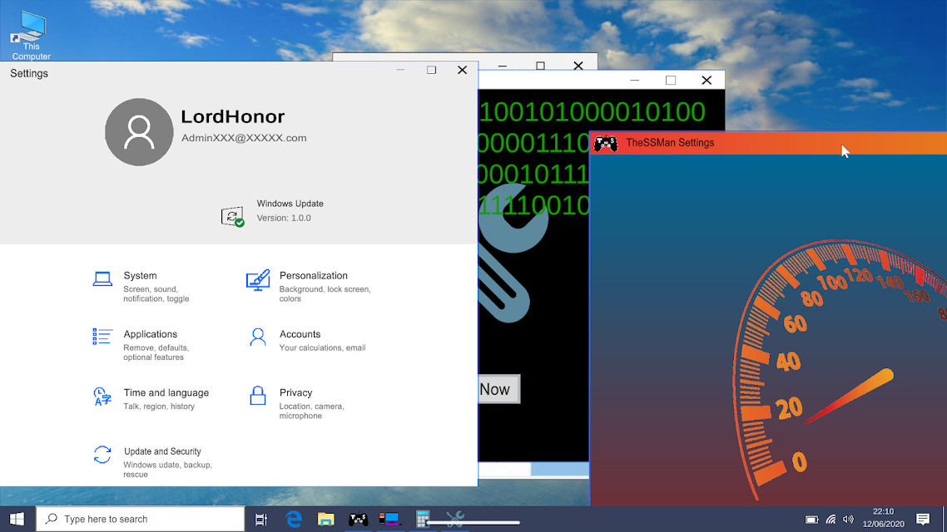Click the Windows Update status icon

(233, 217)
